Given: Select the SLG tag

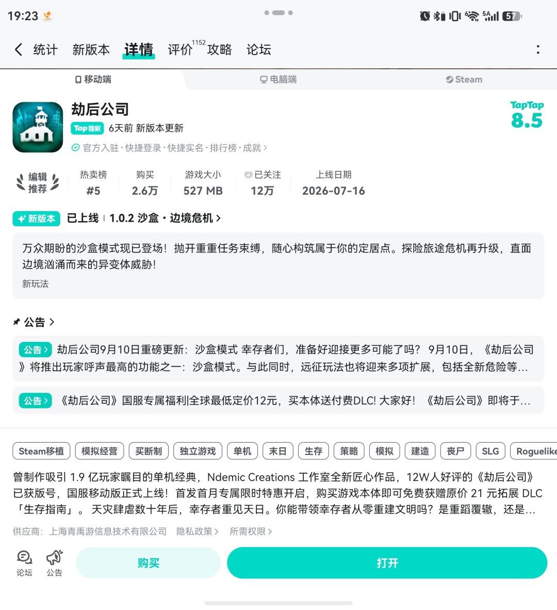Looking at the screenshot, I should 490,451.
